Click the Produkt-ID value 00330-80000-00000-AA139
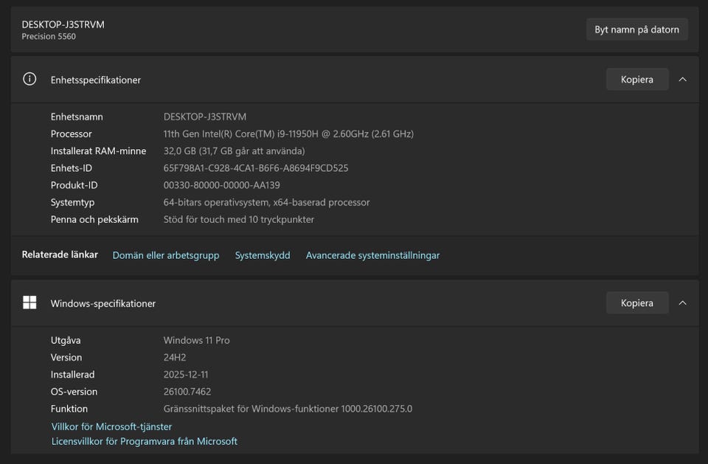This screenshot has width=708, height=464. click(x=221, y=185)
